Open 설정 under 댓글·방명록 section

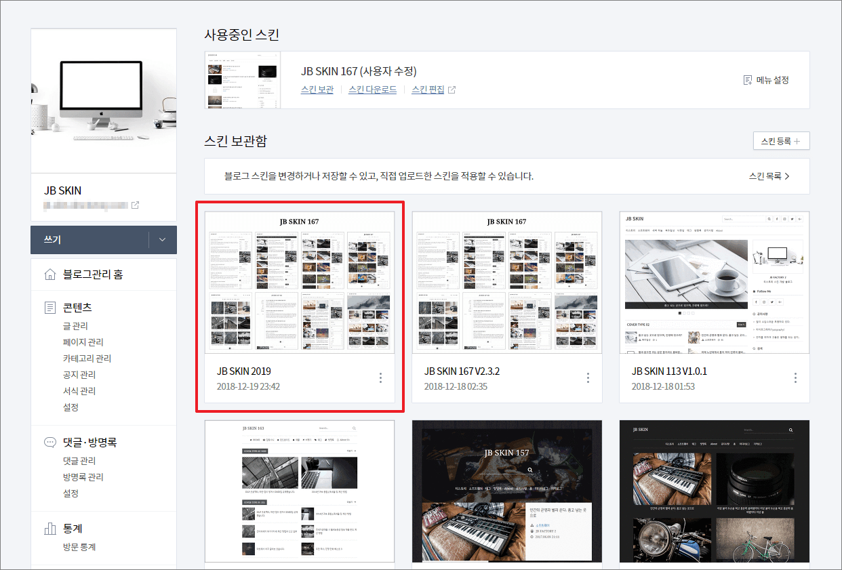(71, 493)
